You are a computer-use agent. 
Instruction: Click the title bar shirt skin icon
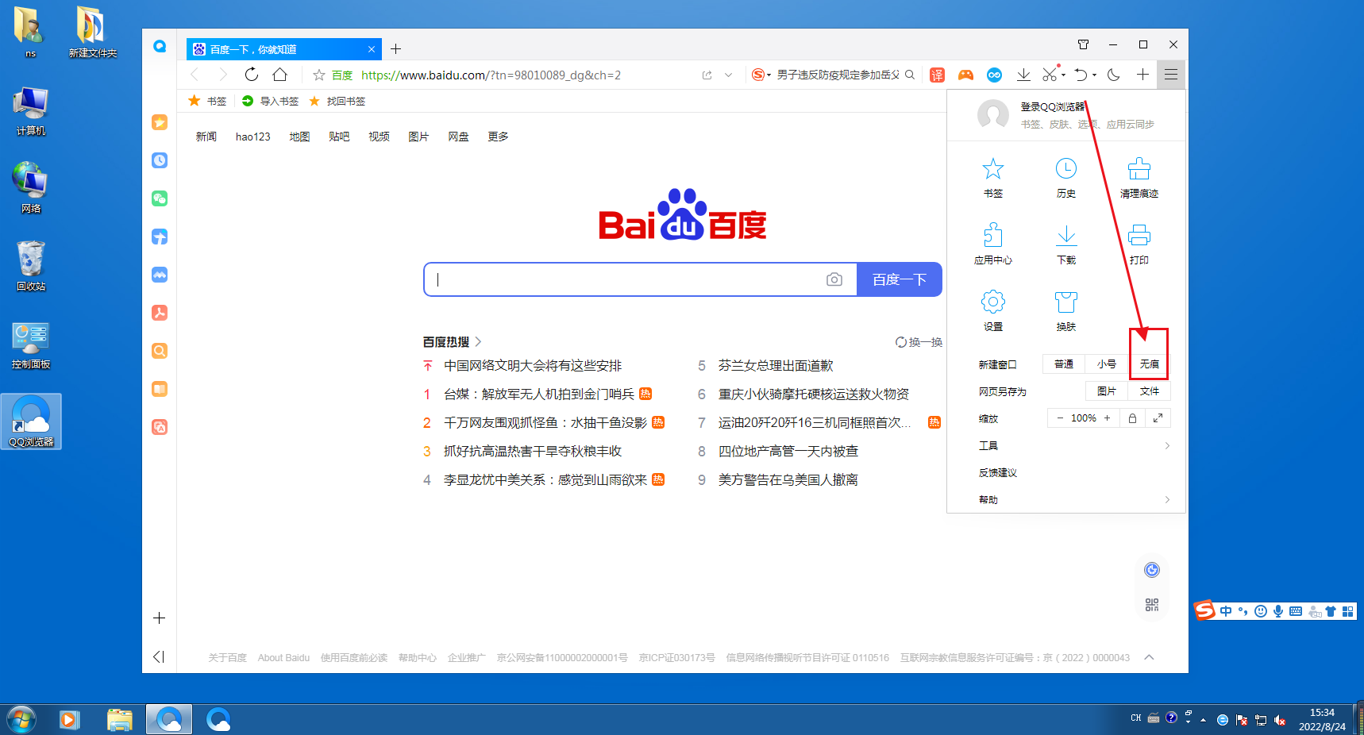pos(1083,44)
